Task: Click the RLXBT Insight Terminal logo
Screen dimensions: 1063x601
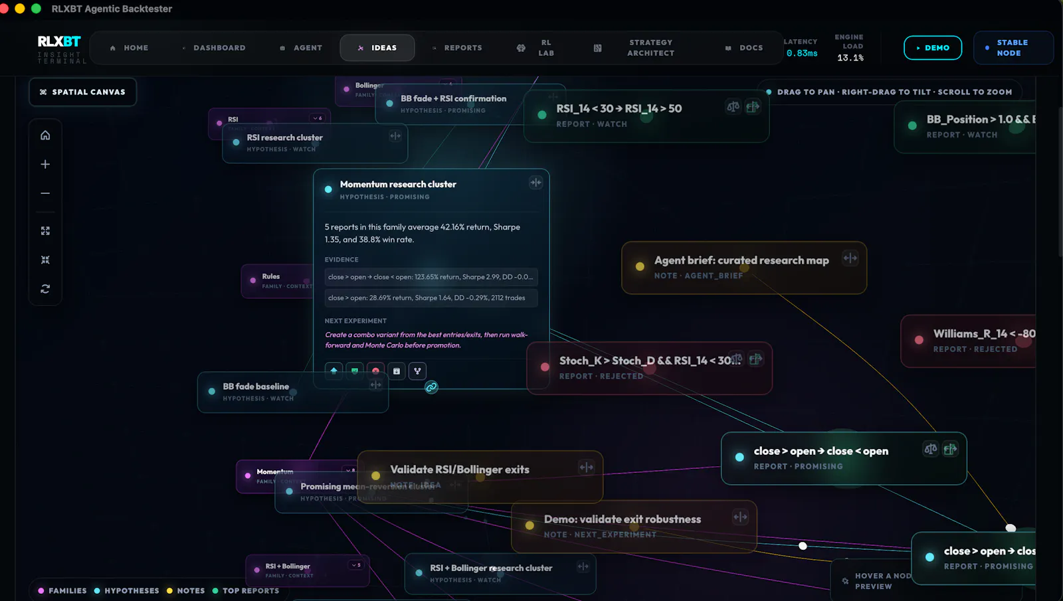Action: 60,49
